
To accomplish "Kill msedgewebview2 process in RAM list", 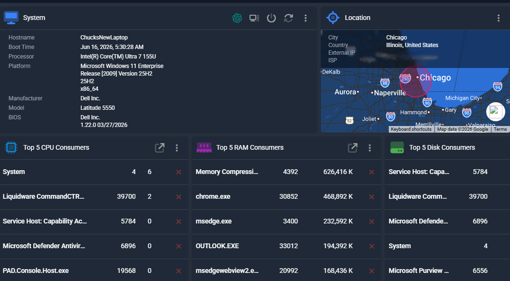I will [x=371, y=271].
